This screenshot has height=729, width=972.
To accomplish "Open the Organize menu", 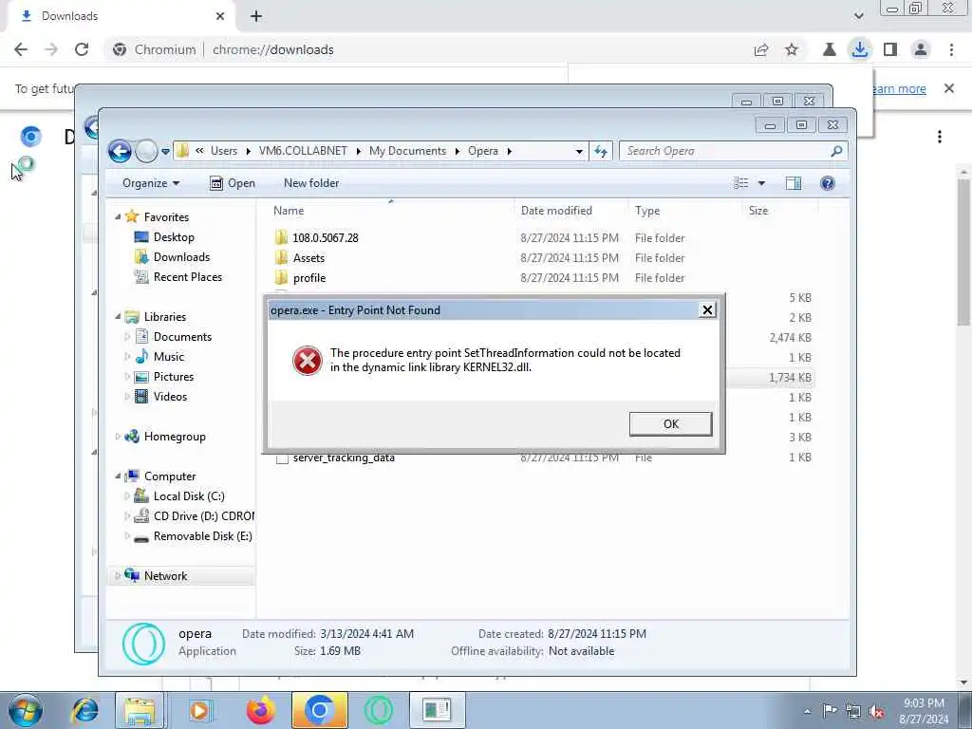I will (151, 183).
